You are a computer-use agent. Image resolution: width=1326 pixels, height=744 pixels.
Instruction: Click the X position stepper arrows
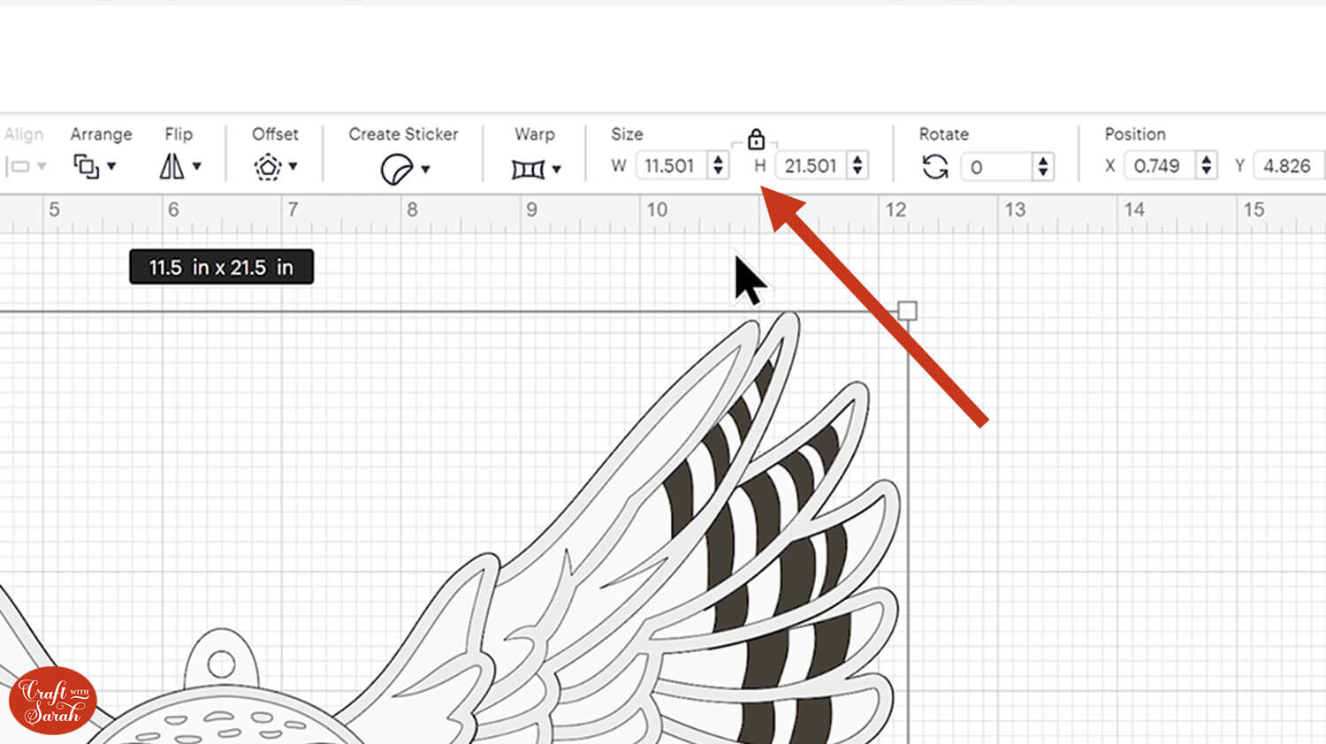(x=1207, y=165)
